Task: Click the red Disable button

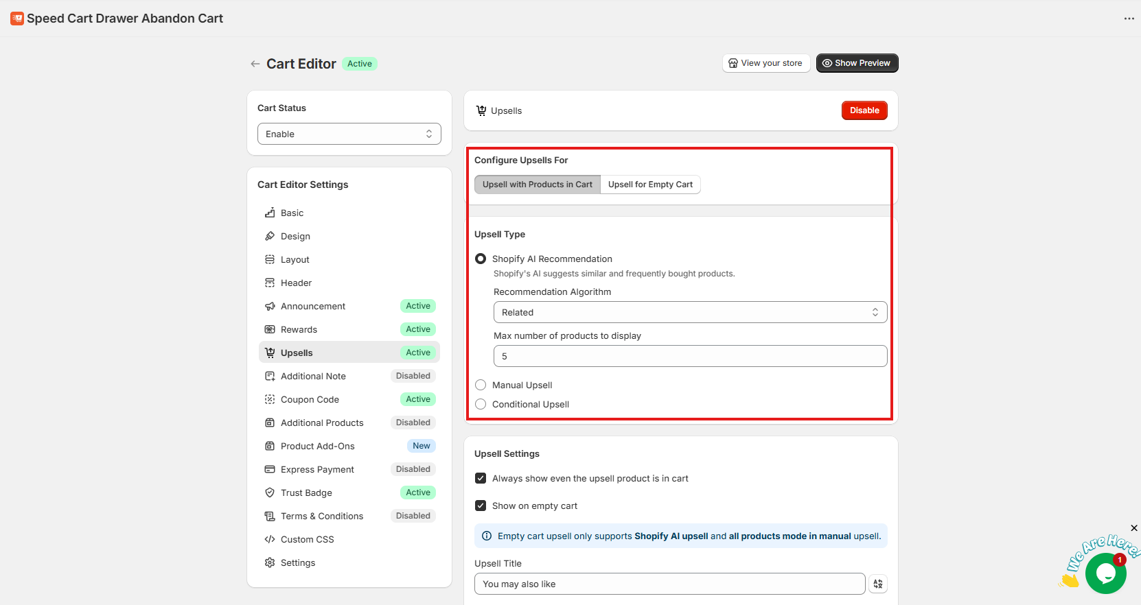Action: 864,110
